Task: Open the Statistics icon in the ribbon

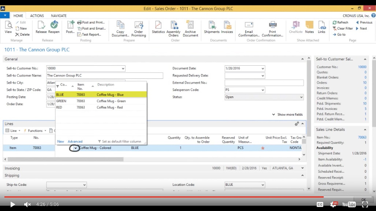Action: (158, 27)
